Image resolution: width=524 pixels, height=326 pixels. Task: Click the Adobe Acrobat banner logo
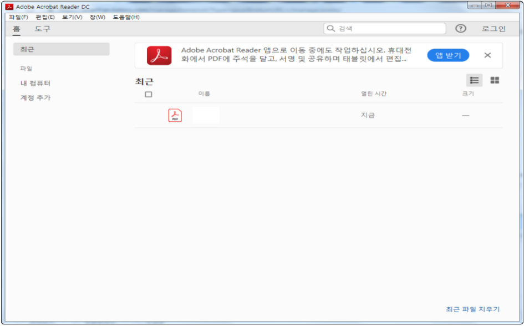pyautogui.click(x=159, y=55)
